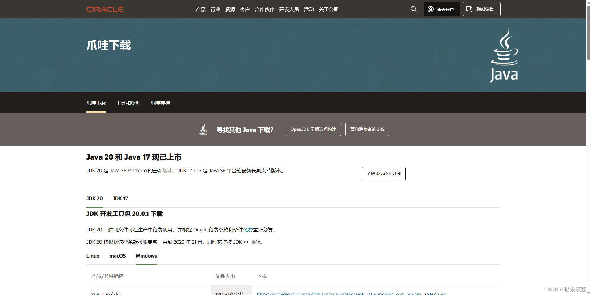Click the page's vertical scrollbar thumb
The height and width of the screenshot is (295, 591).
(x=589, y=32)
